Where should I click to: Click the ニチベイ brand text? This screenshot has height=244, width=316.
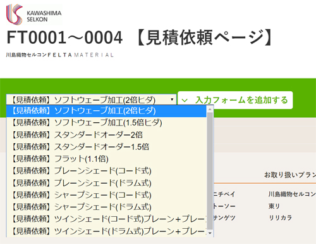pyautogui.click(x=224, y=194)
